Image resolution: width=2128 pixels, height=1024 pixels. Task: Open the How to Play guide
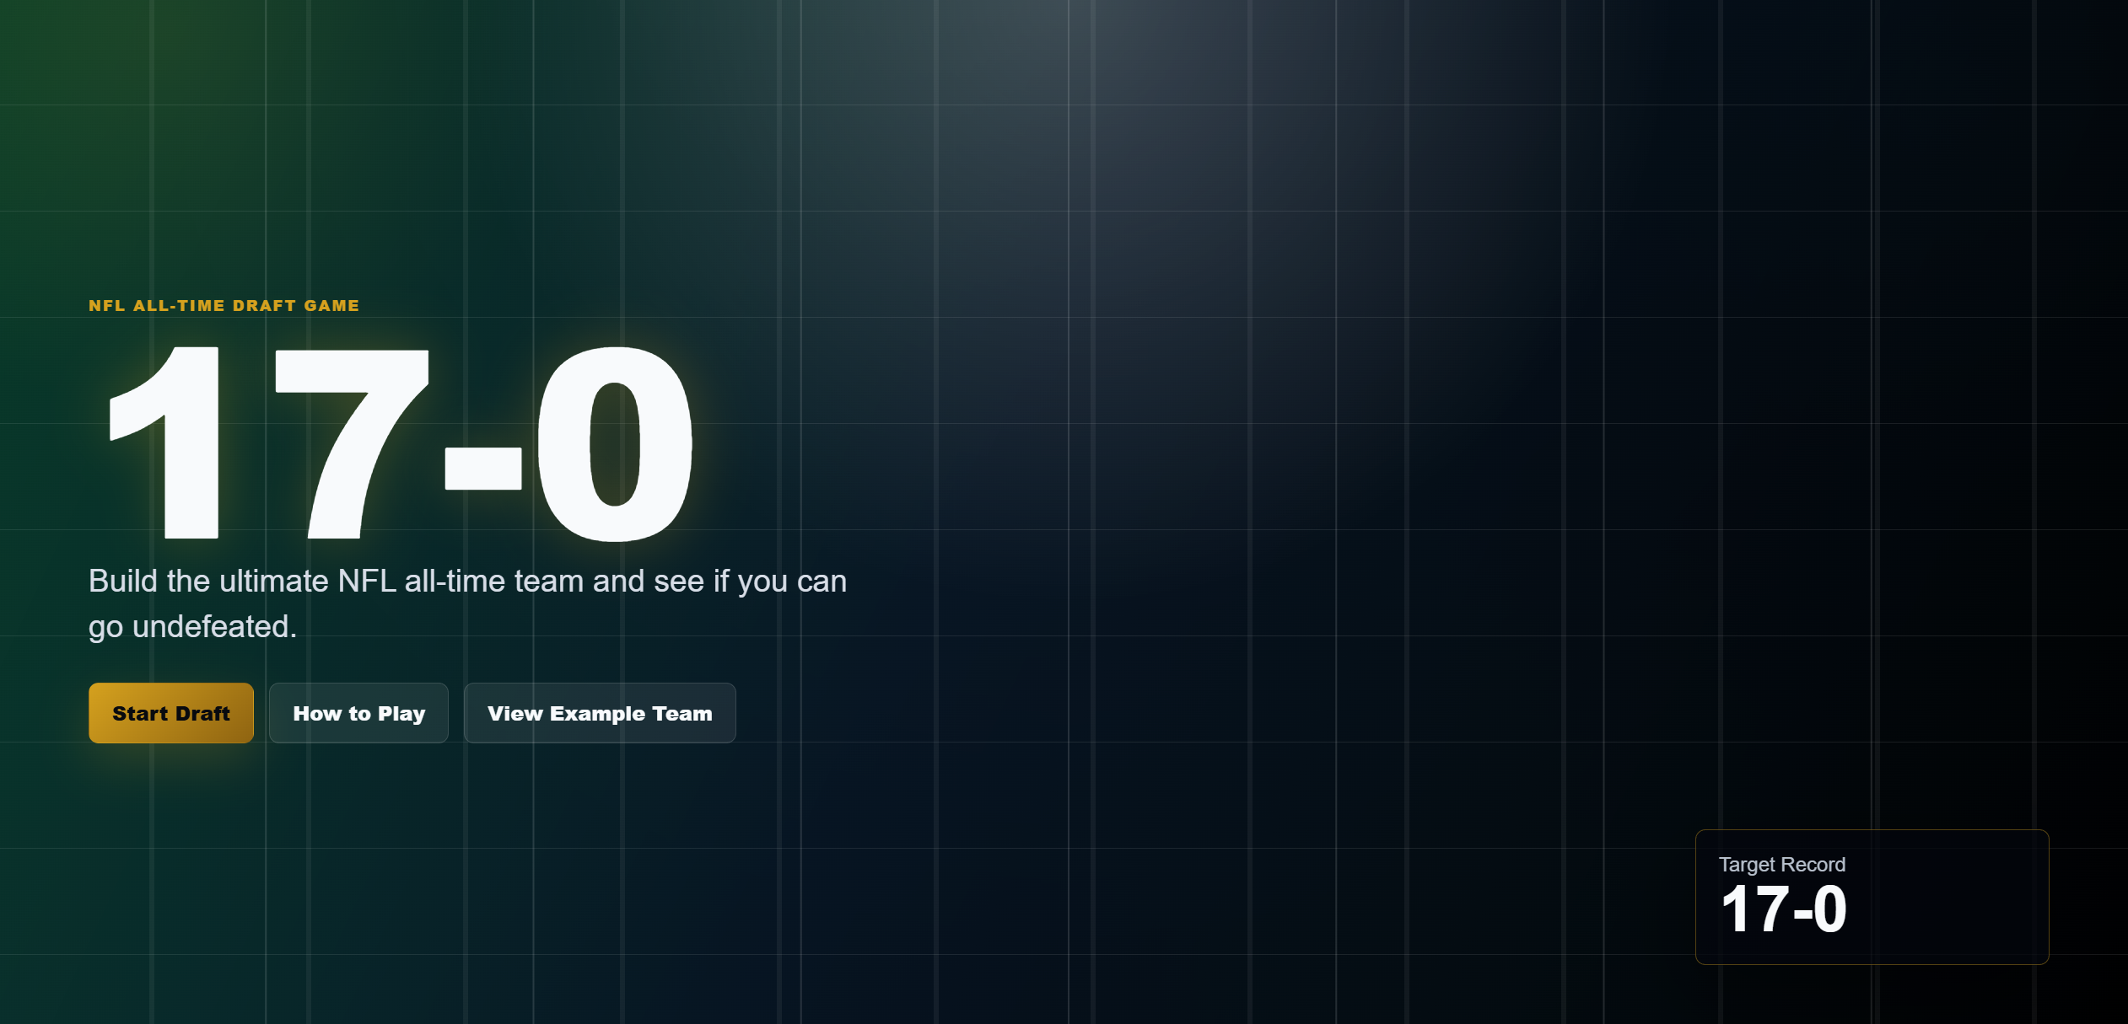coord(358,713)
